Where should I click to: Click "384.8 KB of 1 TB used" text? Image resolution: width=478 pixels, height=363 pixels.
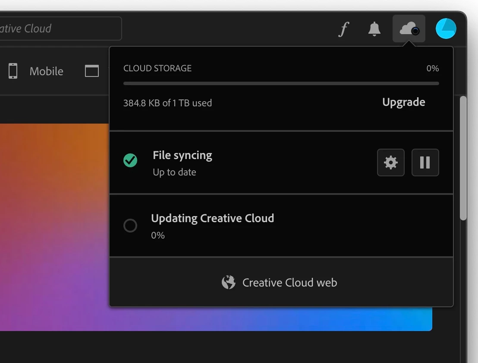pos(167,103)
